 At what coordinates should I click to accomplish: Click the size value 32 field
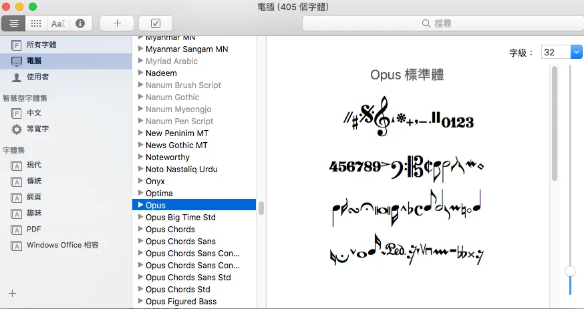click(556, 52)
